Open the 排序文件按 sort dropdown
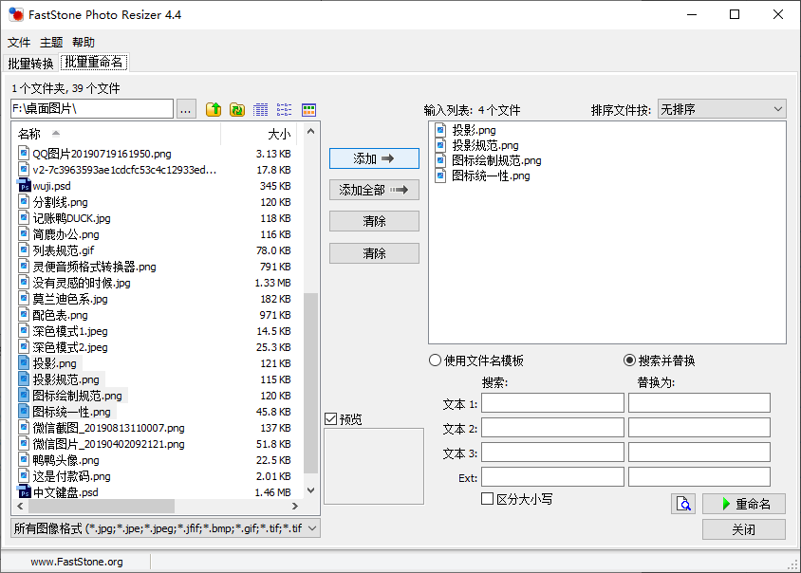This screenshot has height=573, width=801. click(x=721, y=109)
